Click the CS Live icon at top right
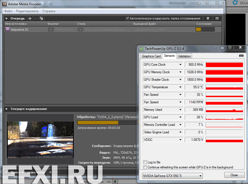This screenshot has height=184, width=248. tap(235, 2)
